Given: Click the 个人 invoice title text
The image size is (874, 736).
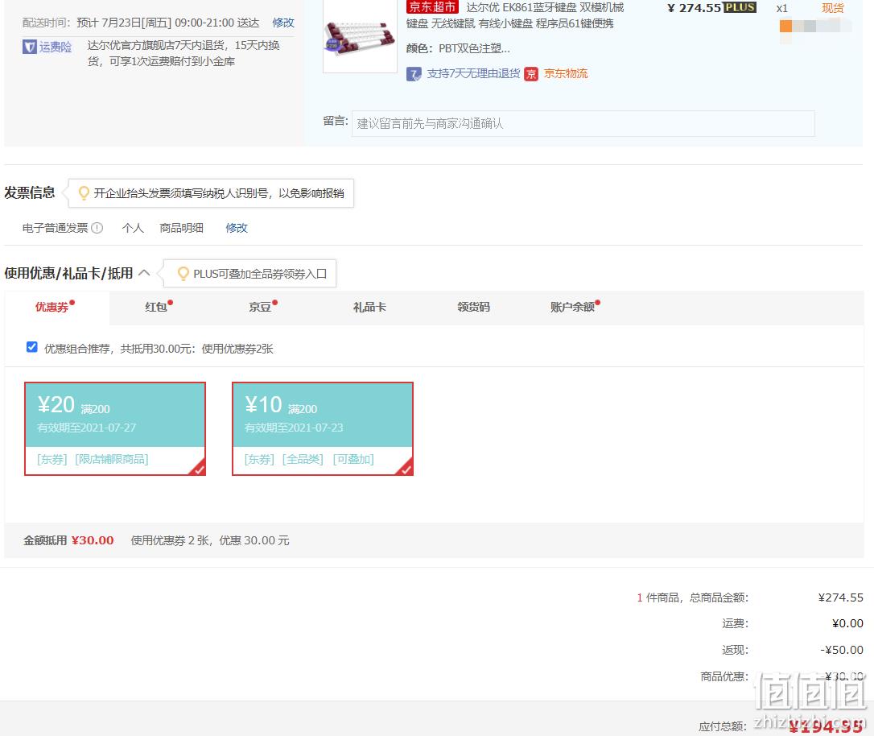Looking at the screenshot, I should [x=134, y=228].
